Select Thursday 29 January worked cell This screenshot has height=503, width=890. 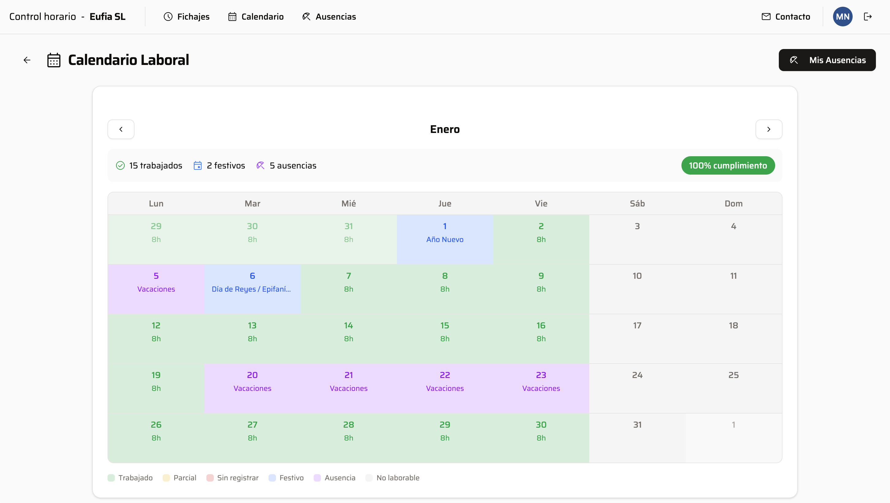pyautogui.click(x=445, y=438)
